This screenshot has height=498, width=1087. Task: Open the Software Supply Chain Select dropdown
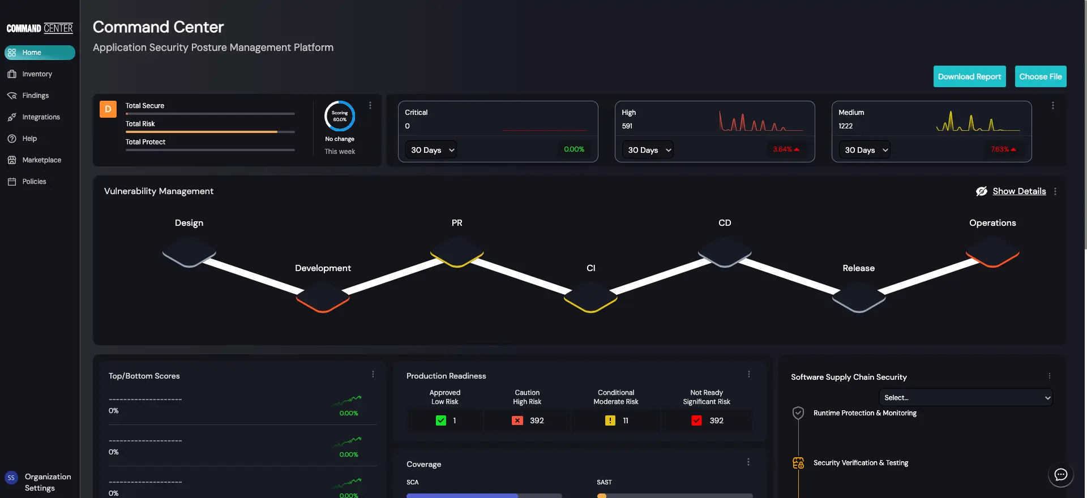tap(965, 398)
